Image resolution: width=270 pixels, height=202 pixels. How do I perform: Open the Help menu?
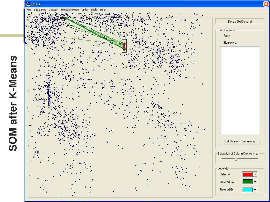click(x=103, y=10)
